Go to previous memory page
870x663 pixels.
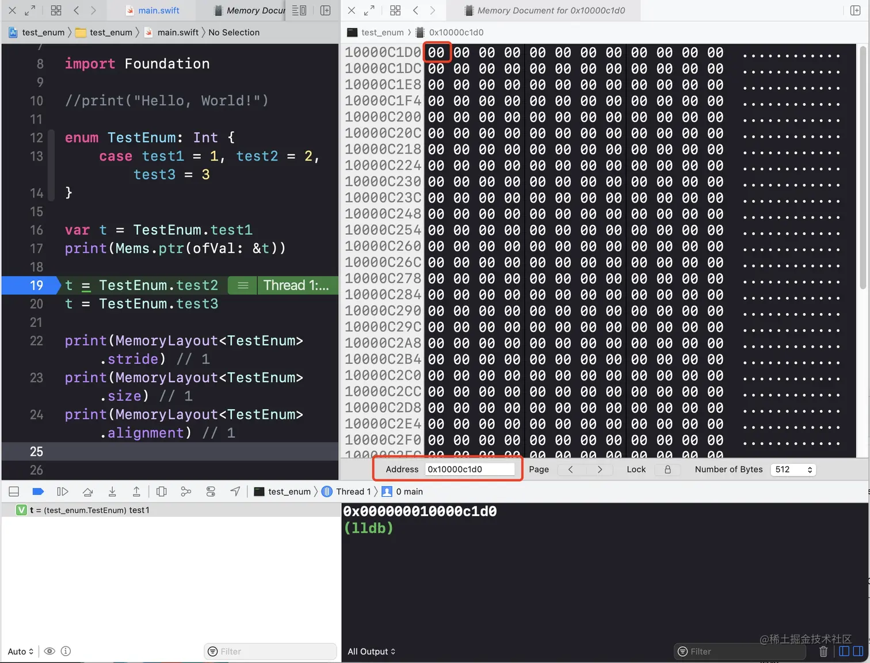(x=571, y=469)
